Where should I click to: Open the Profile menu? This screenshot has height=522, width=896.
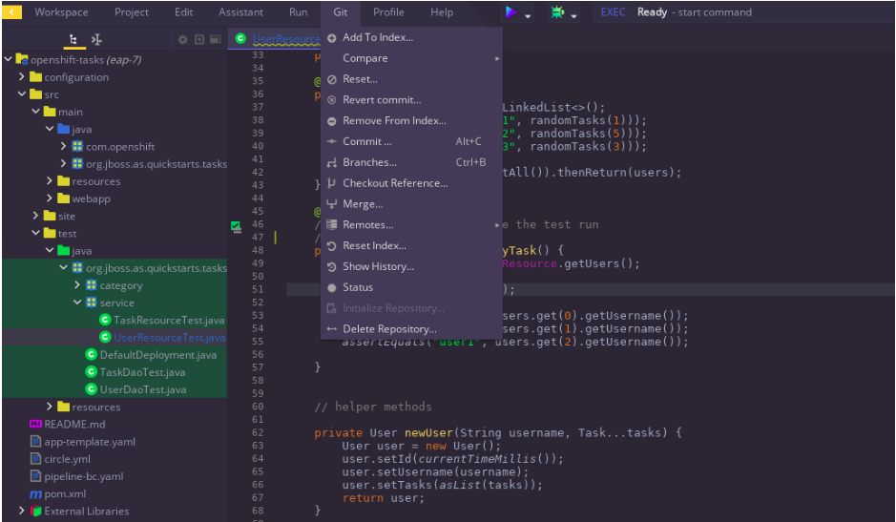(388, 12)
